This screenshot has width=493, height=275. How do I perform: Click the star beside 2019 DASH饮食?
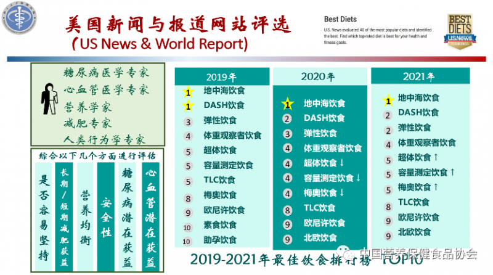(x=188, y=106)
